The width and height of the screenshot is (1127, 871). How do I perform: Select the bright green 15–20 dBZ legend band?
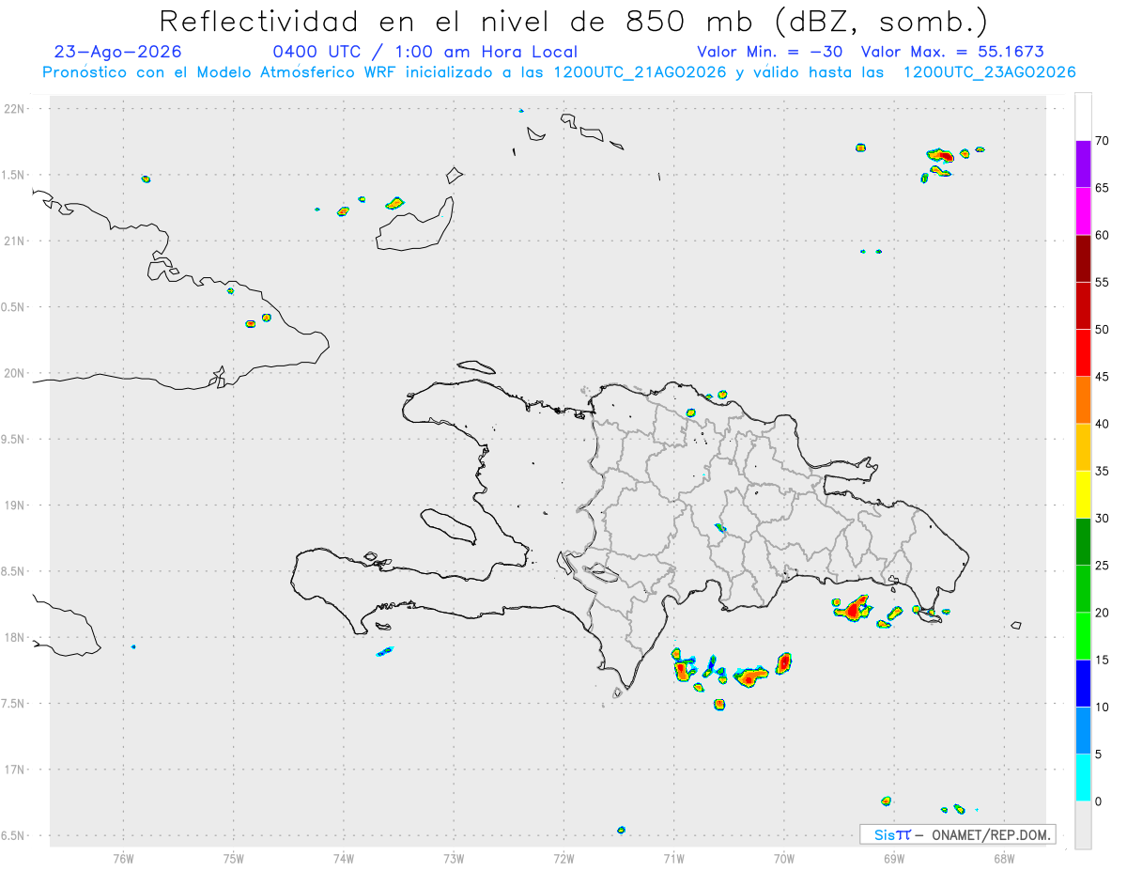(1083, 636)
